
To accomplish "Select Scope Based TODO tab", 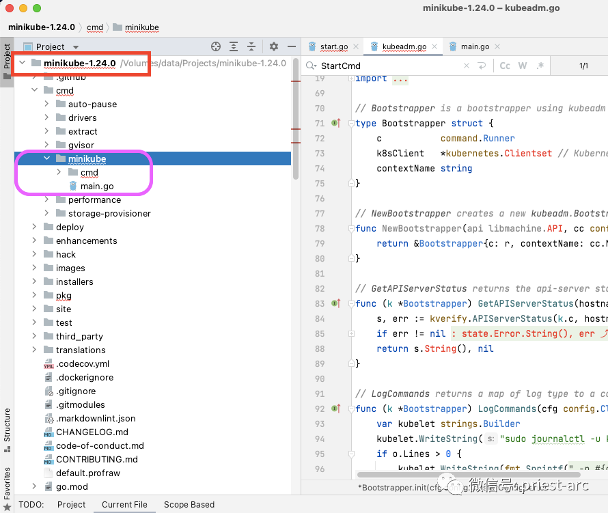I will pos(189,504).
